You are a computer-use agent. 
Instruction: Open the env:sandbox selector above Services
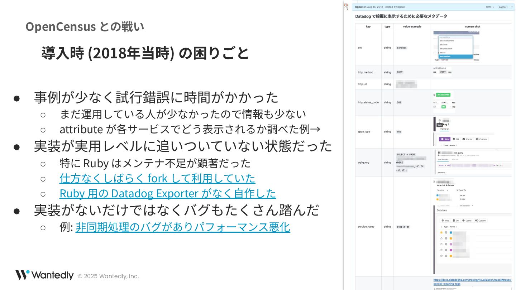[x=467, y=206]
